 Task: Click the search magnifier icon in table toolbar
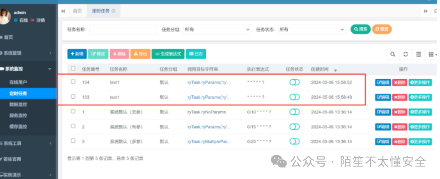[393, 55]
